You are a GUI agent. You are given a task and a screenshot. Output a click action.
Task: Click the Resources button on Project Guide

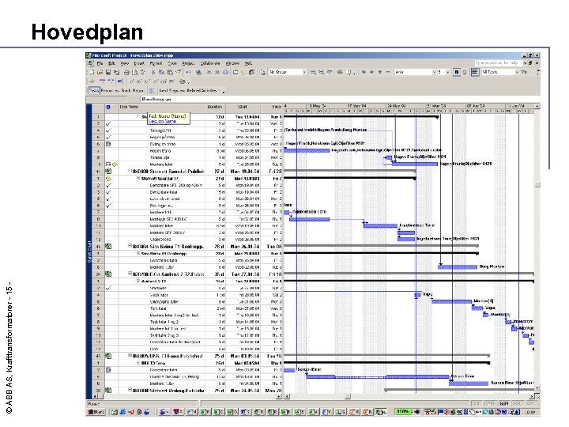(x=110, y=91)
